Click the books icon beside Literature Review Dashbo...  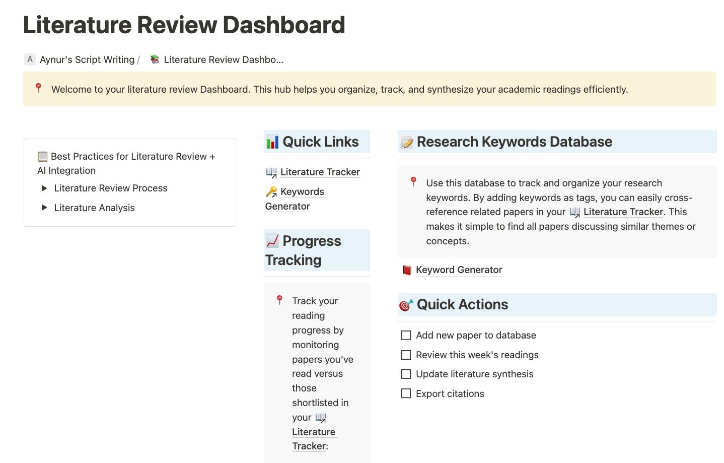coord(155,59)
